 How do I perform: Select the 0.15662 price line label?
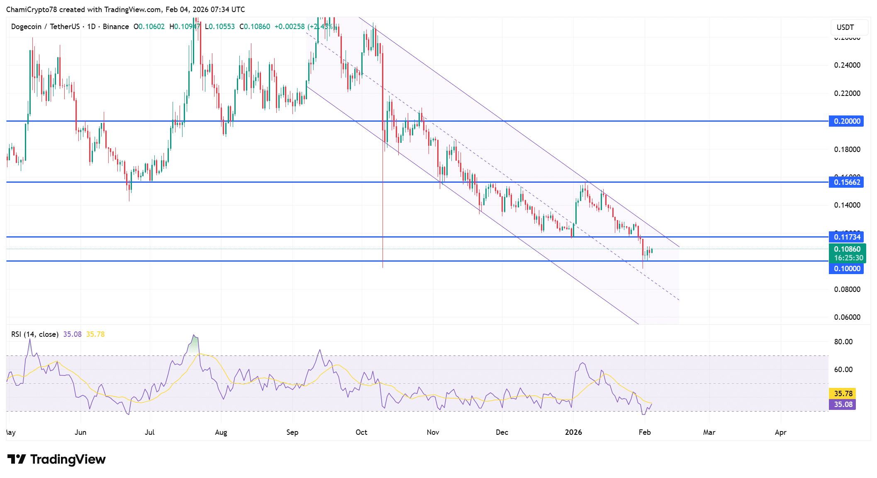click(846, 182)
